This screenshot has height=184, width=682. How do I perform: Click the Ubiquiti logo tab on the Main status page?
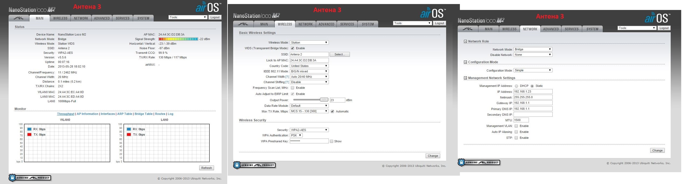(19, 18)
